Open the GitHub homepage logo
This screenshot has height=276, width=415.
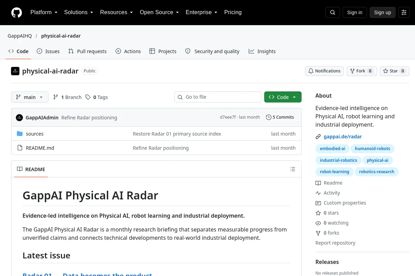17,12
